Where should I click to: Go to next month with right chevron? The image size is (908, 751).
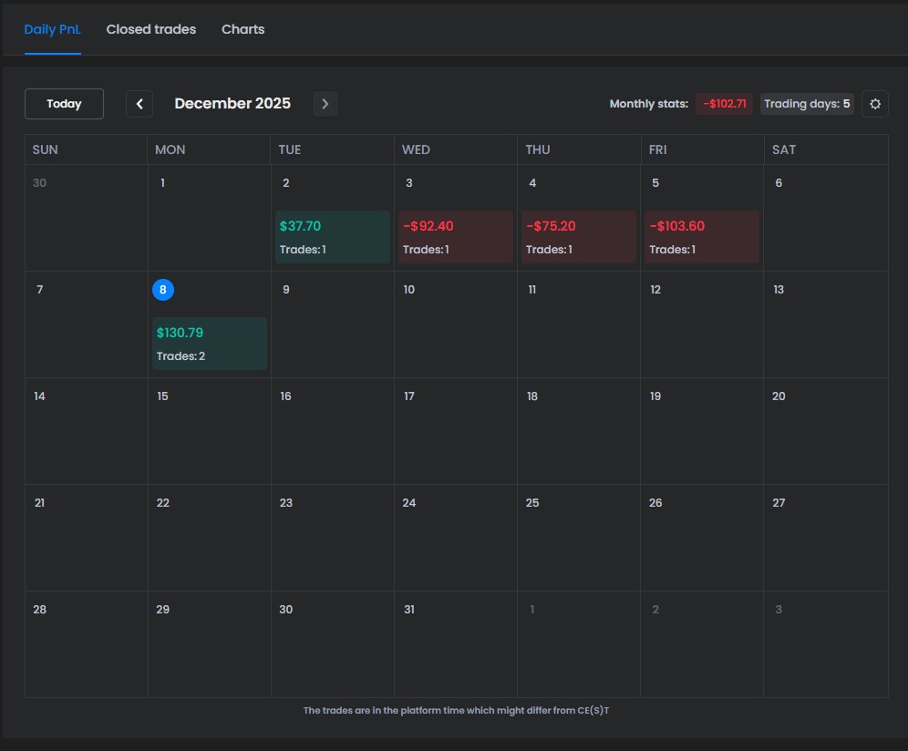point(325,104)
